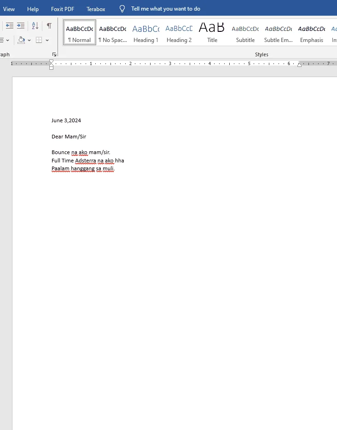Expand the shading color dropdown arrow

pyautogui.click(x=29, y=40)
